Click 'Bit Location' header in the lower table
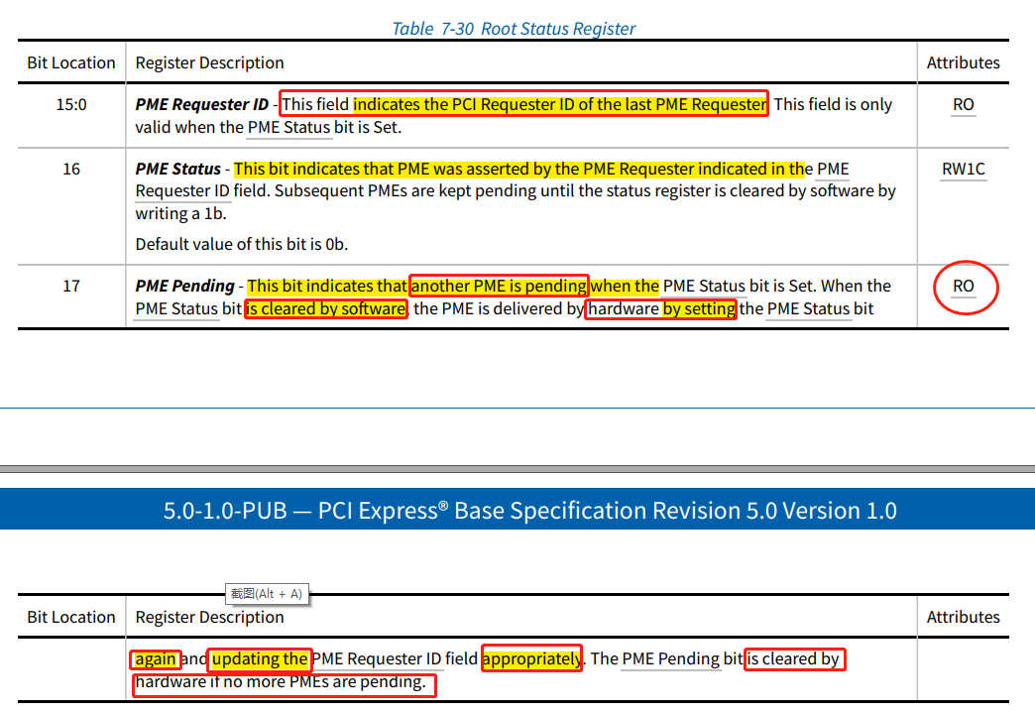1035x712 pixels. pyautogui.click(x=71, y=617)
